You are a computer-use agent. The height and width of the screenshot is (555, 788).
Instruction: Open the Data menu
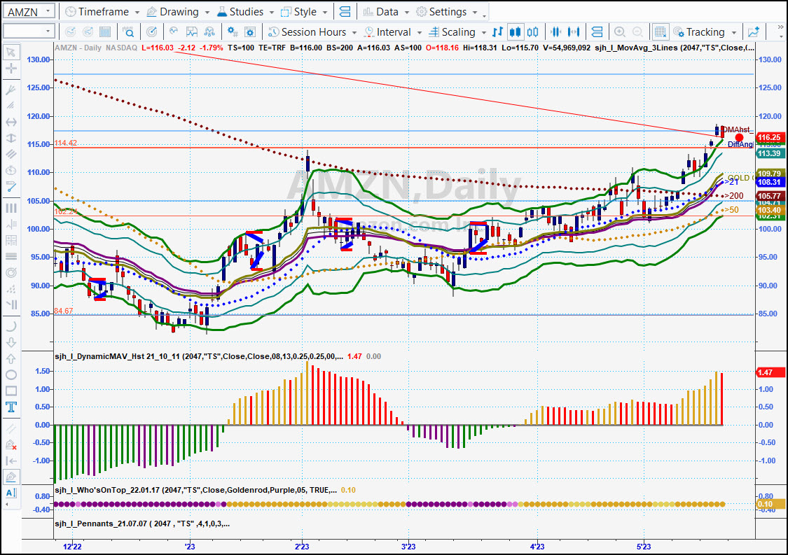tap(386, 12)
